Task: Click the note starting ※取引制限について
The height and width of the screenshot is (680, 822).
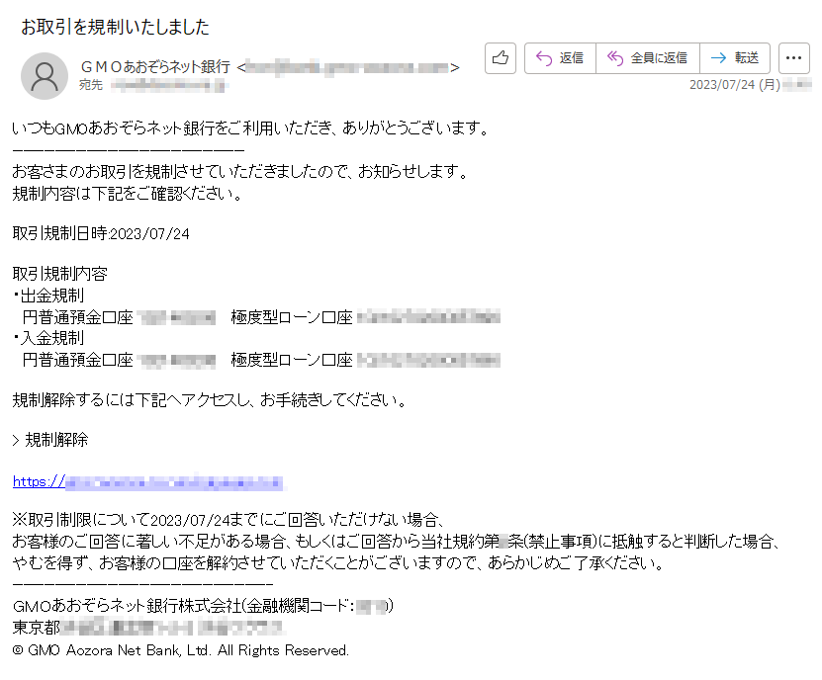Action: pos(229,520)
